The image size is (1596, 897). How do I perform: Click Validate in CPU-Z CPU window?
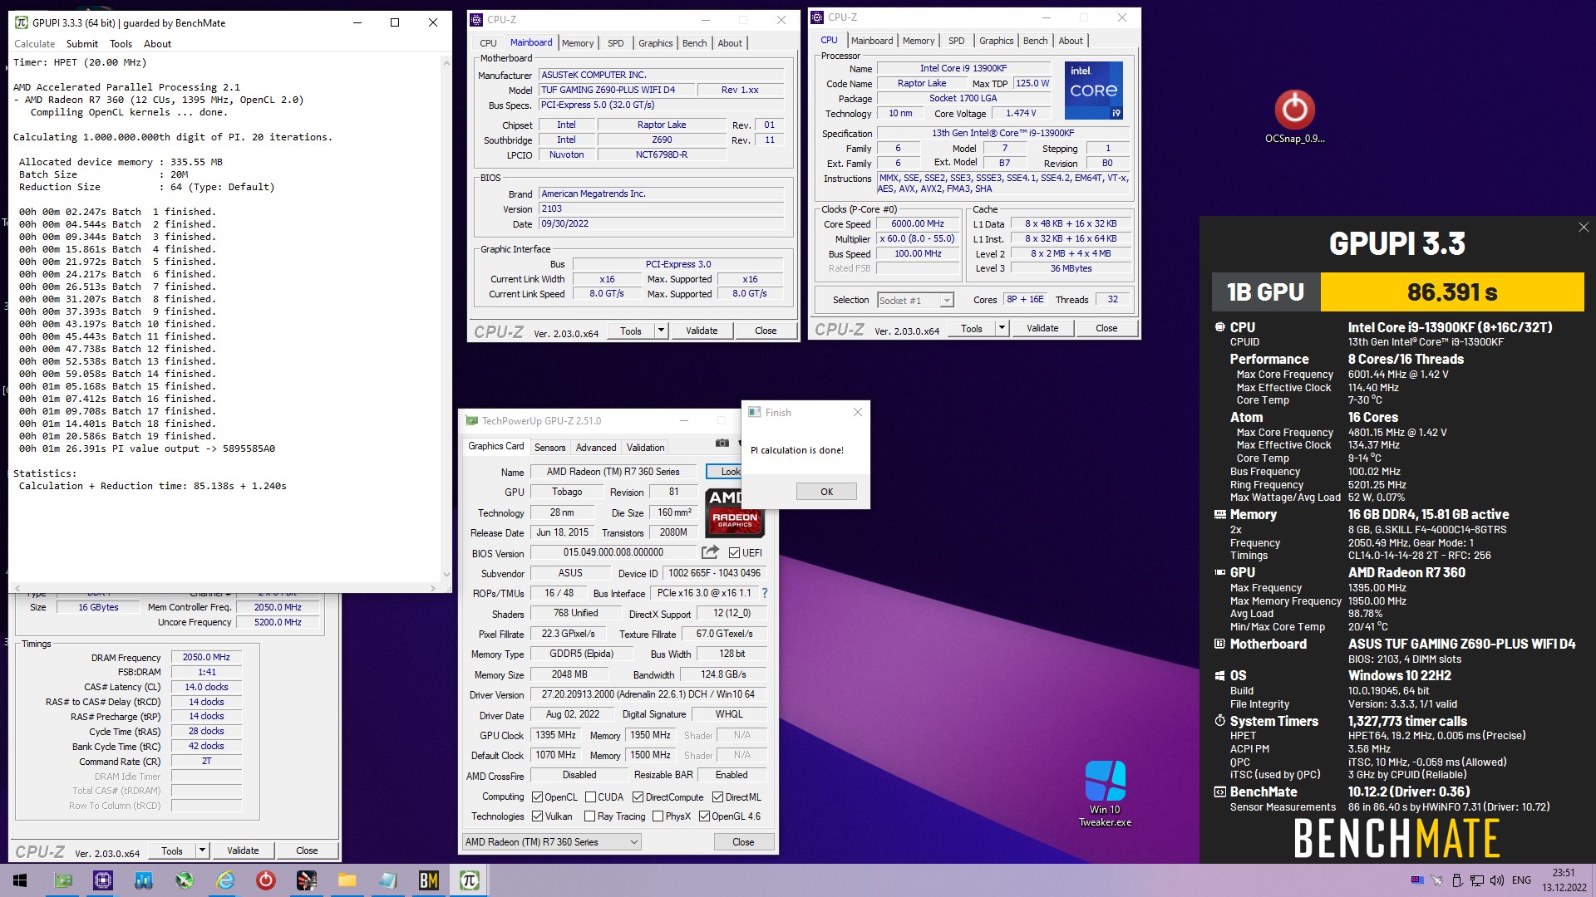pos(1042,328)
